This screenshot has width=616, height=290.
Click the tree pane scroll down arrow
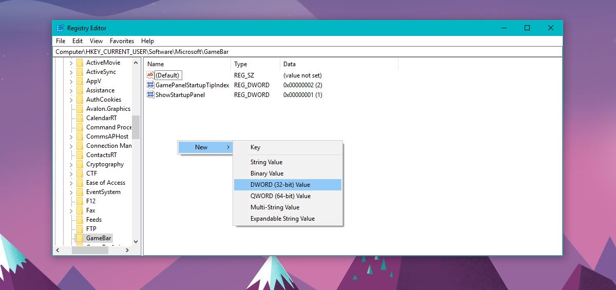tap(136, 241)
